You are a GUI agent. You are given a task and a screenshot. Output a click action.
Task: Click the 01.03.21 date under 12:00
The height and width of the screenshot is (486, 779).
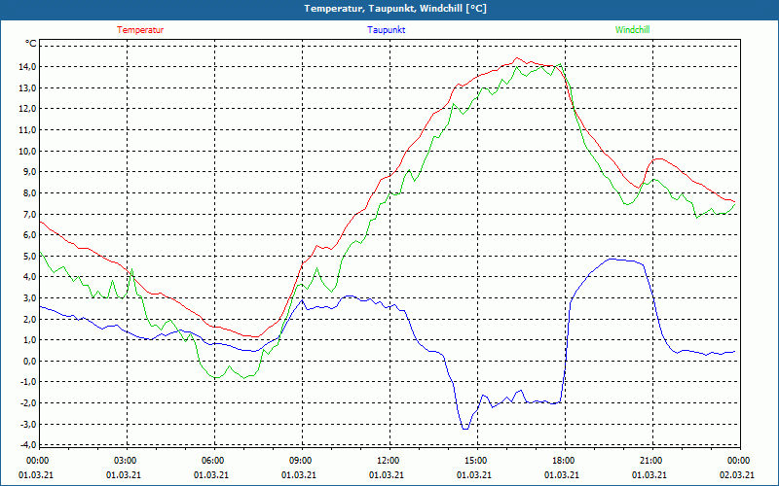[x=387, y=474]
